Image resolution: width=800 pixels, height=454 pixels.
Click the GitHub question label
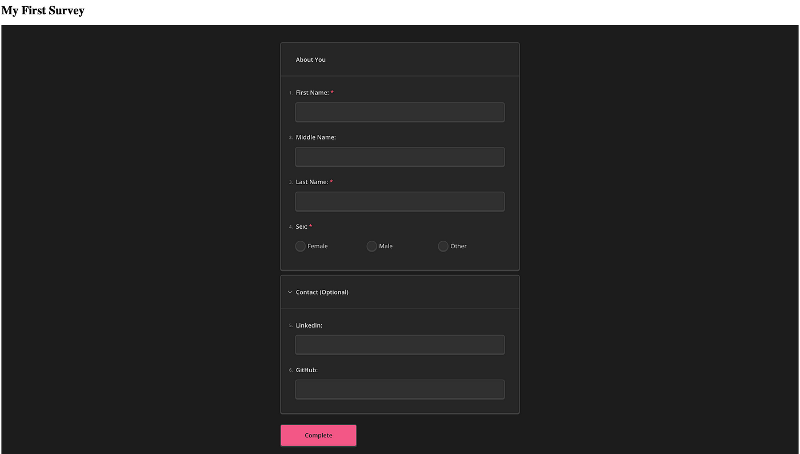pyautogui.click(x=306, y=370)
